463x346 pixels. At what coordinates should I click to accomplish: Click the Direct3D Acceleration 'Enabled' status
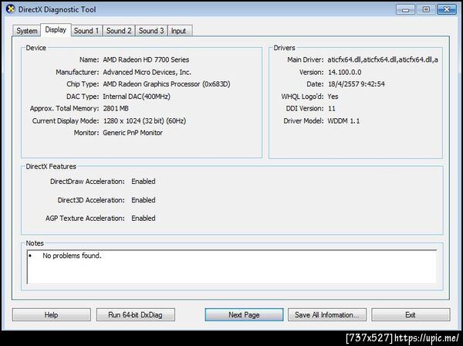coord(144,200)
